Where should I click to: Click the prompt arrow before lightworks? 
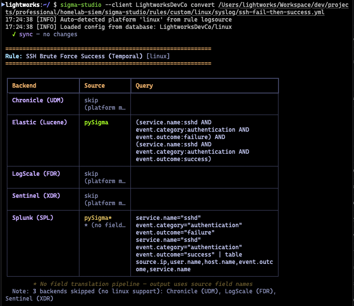pyautogui.click(x=3, y=4)
